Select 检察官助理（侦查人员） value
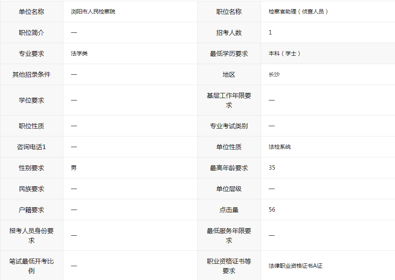The image size is (395, 280). [x=298, y=11]
